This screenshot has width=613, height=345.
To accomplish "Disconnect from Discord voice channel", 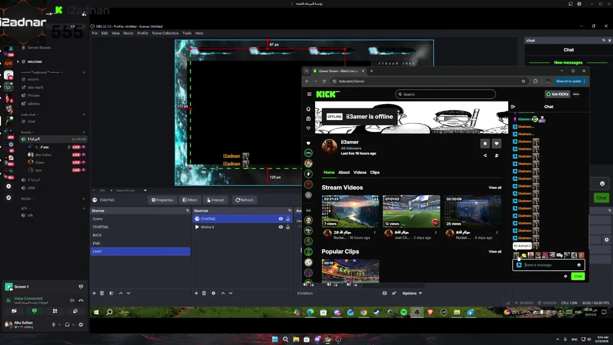I will 81,300.
